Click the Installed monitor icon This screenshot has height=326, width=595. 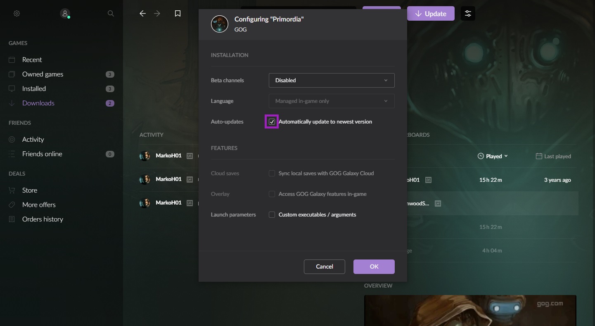(x=12, y=89)
